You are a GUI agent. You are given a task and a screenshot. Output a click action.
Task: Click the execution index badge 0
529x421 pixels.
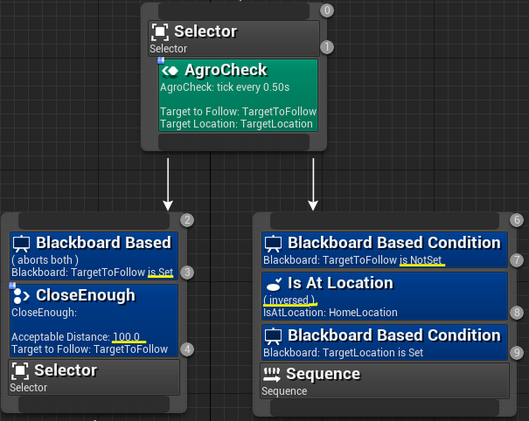point(327,10)
